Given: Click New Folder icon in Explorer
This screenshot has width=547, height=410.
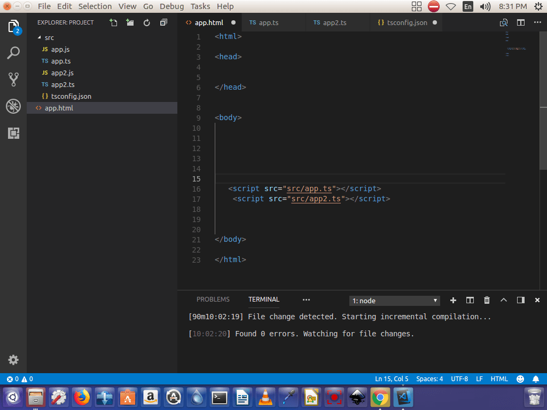Looking at the screenshot, I should tap(130, 22).
